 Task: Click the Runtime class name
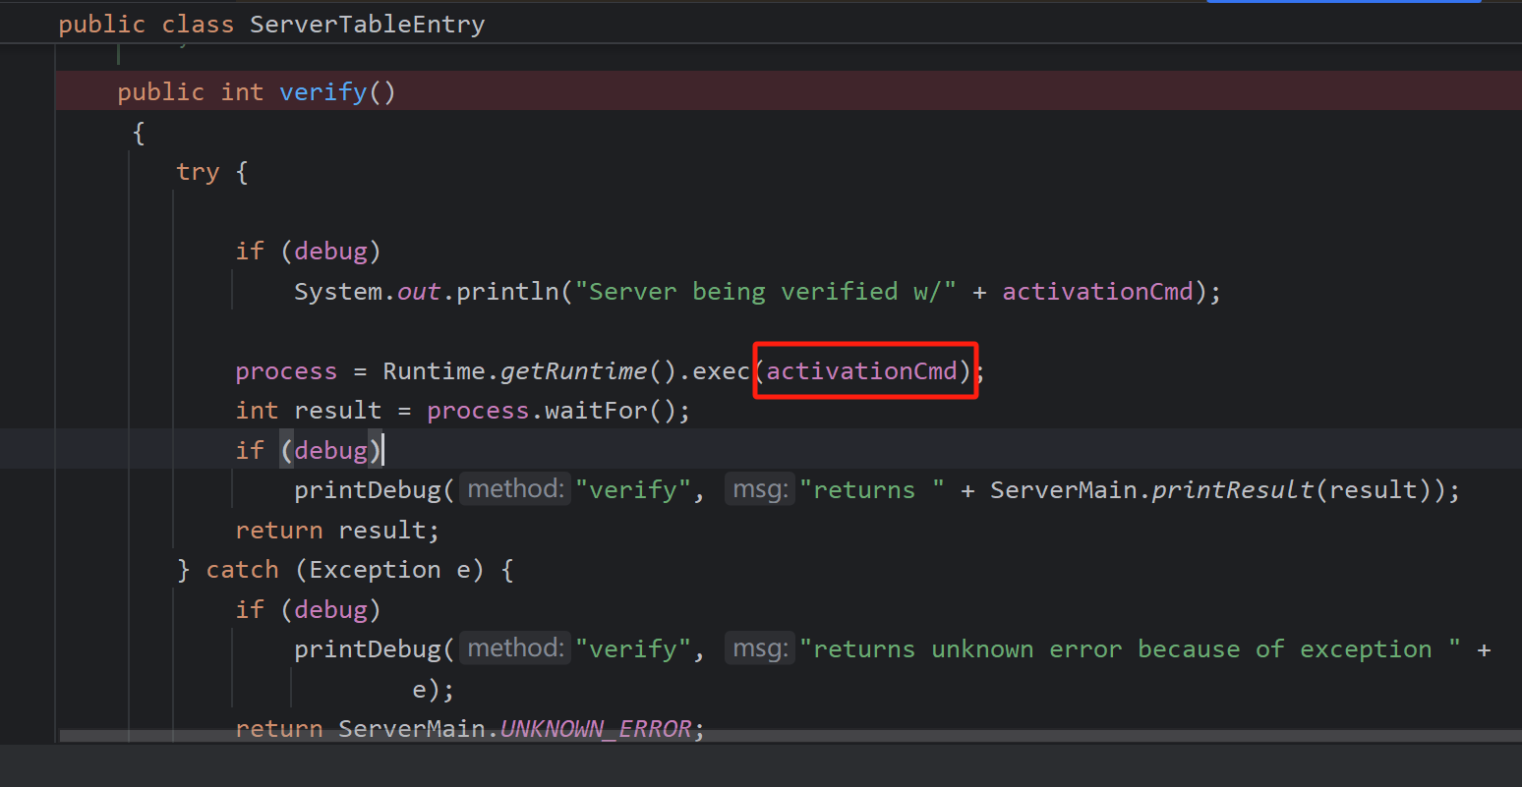tap(434, 371)
